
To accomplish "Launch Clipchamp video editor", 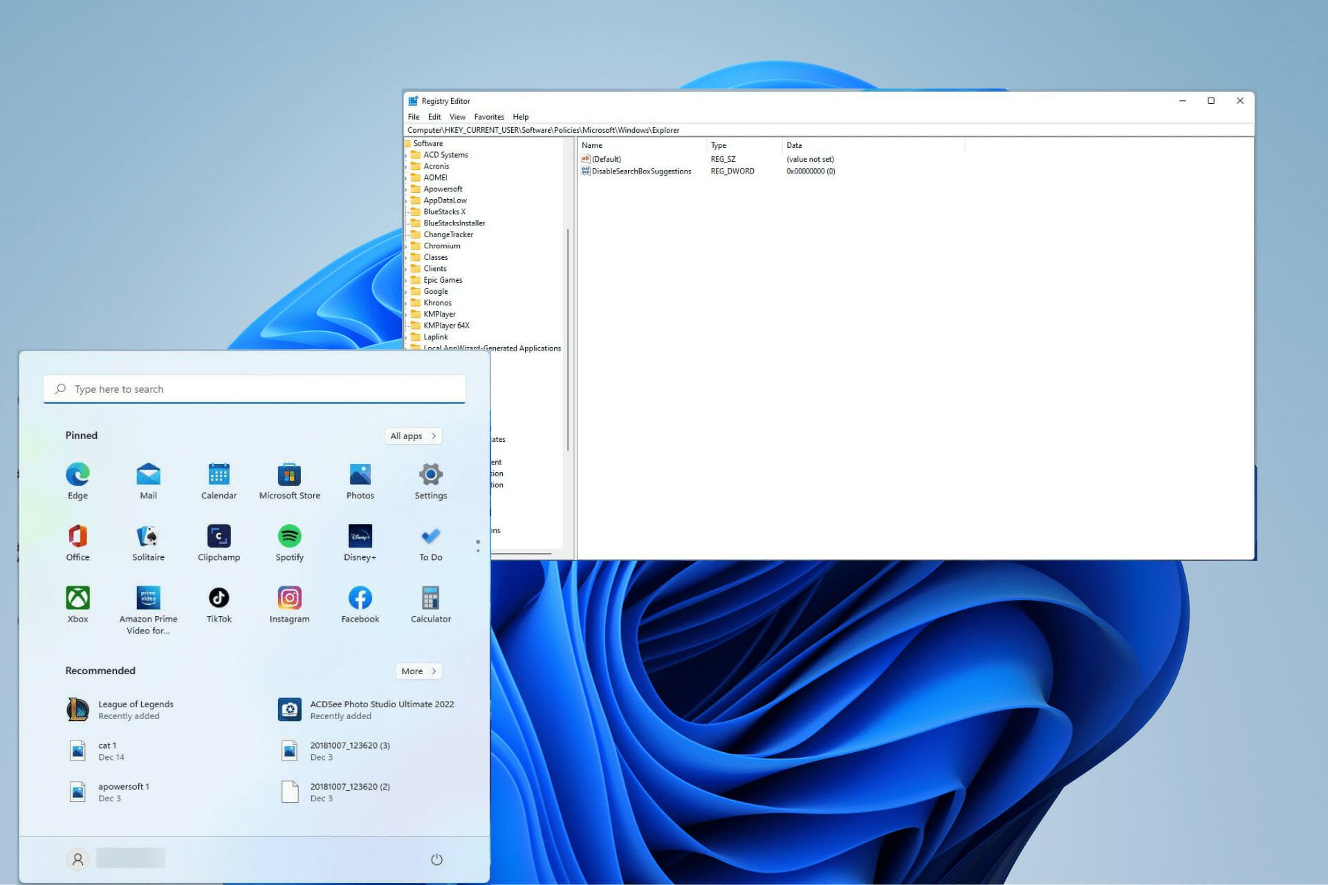I will (x=219, y=543).
